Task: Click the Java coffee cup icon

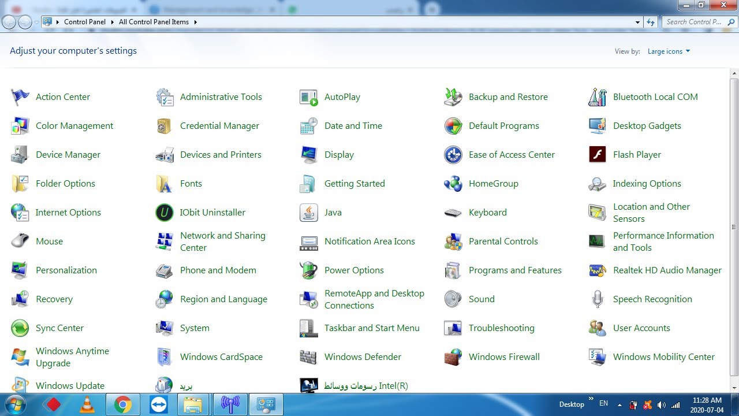Action: pyautogui.click(x=309, y=213)
